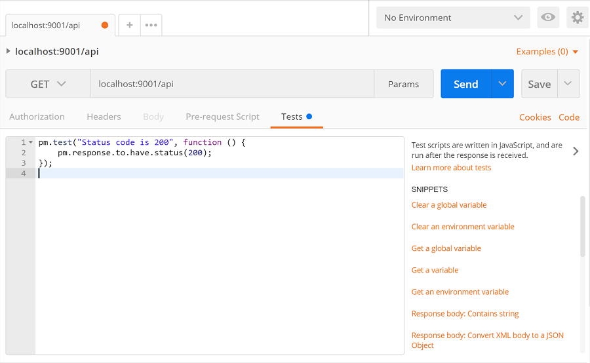Image resolution: width=590 pixels, height=363 pixels.
Task: Click into the request URL field
Action: click(232, 84)
